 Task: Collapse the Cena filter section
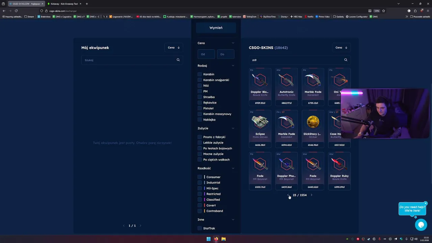coord(233,43)
